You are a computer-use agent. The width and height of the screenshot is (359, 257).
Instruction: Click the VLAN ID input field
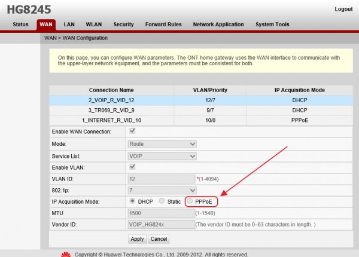[162, 179]
